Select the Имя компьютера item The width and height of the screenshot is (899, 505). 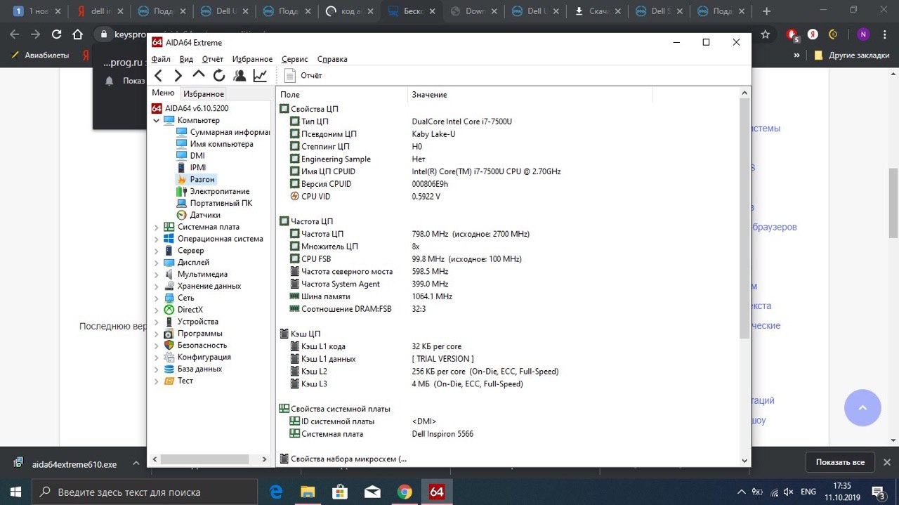click(x=215, y=144)
